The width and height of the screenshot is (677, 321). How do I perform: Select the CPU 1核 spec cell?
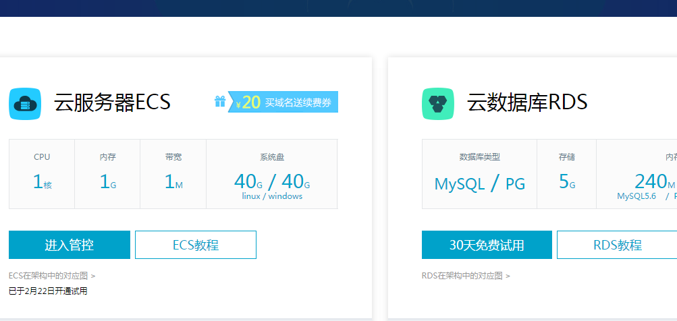42,174
